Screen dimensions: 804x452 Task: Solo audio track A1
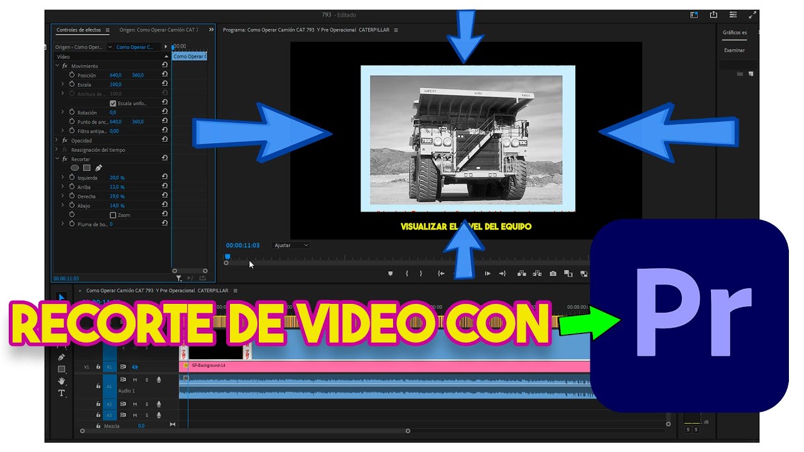(x=147, y=380)
